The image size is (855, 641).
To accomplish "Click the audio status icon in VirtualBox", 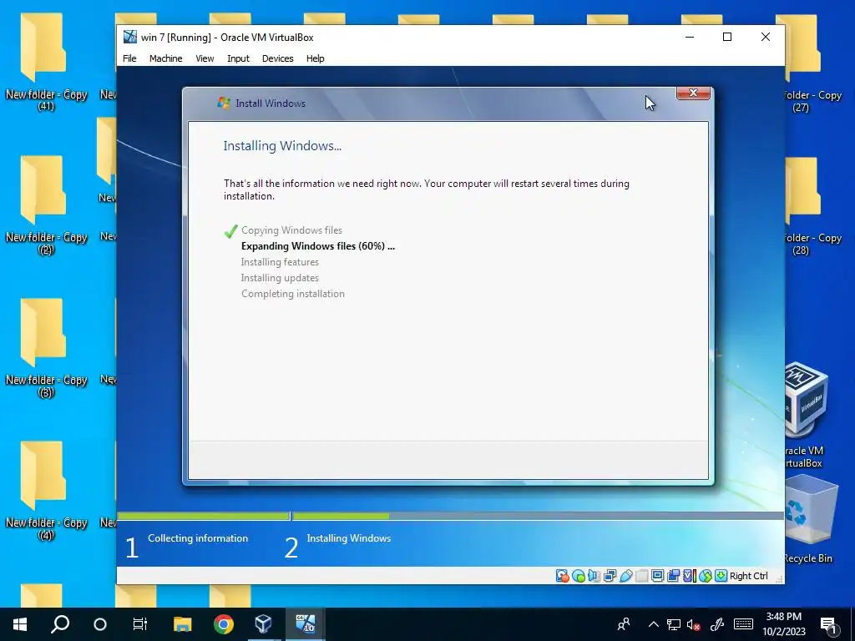I will 594,576.
